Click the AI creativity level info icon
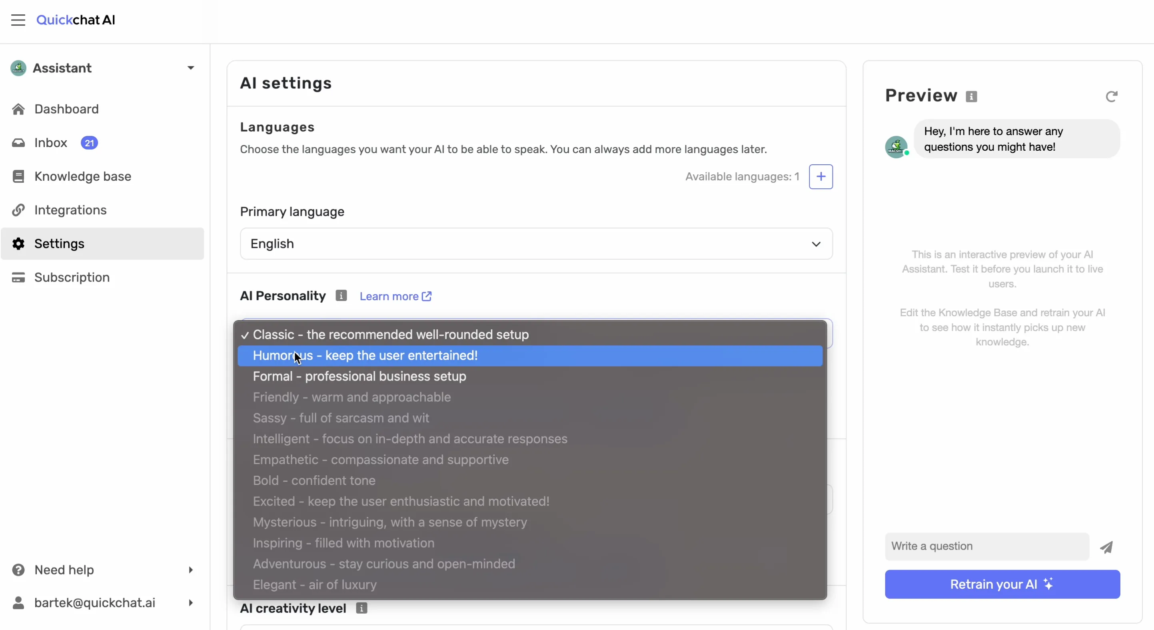The image size is (1154, 630). [361, 608]
